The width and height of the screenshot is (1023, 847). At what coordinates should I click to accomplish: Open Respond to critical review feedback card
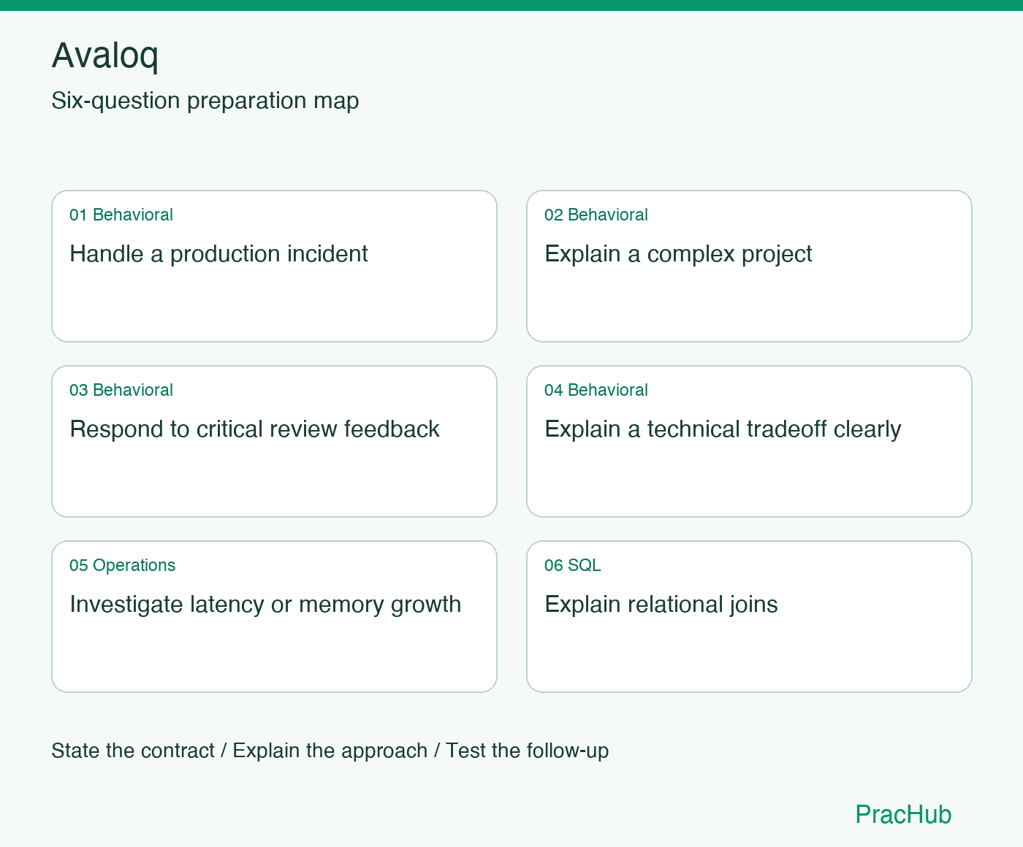(274, 441)
